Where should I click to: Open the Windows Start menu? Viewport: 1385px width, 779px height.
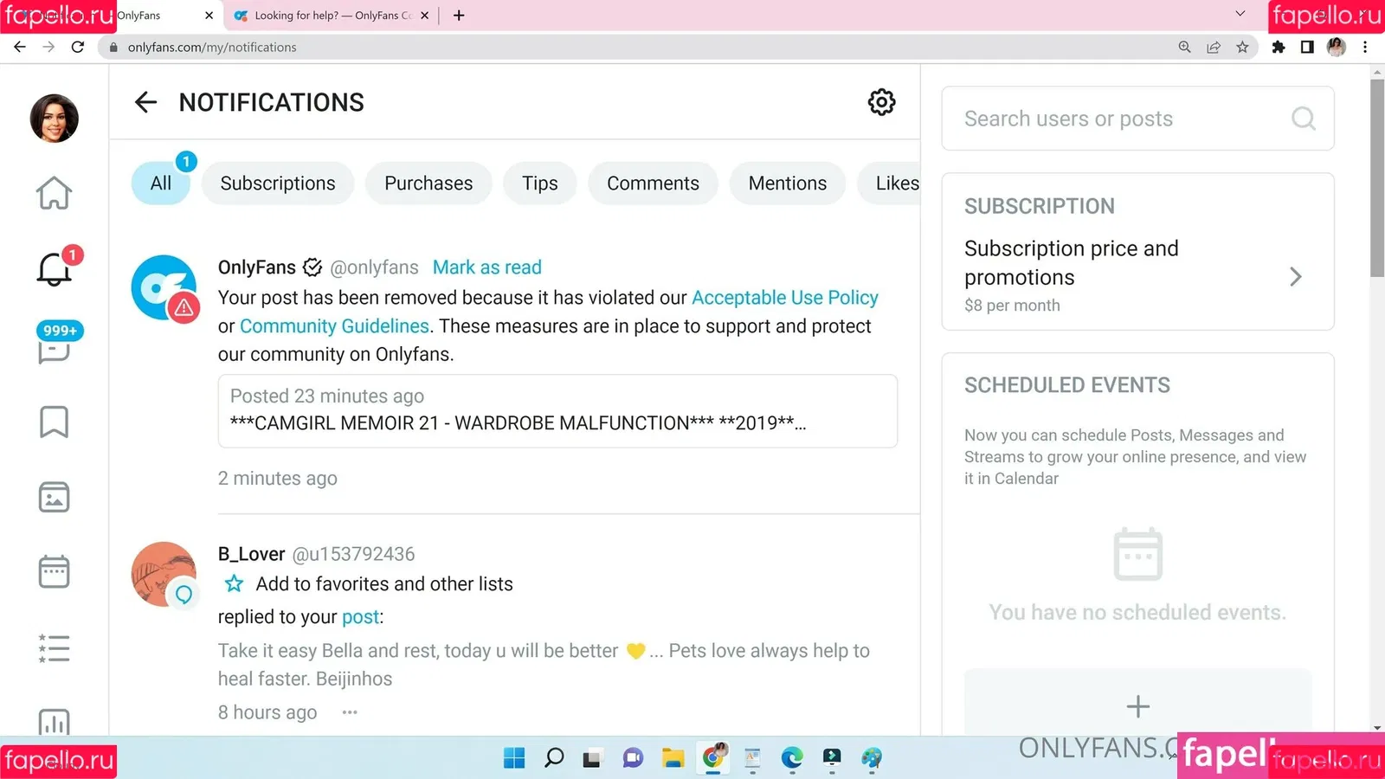coord(514,758)
